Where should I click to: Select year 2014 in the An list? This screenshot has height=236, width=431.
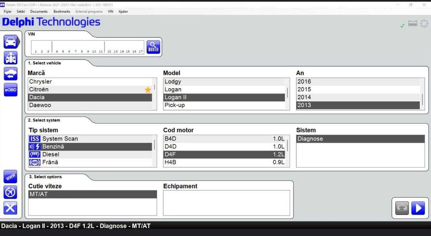(x=358, y=97)
